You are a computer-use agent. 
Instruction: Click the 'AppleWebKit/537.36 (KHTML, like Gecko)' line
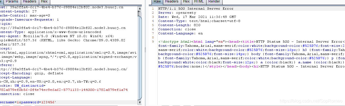tap(63, 40)
